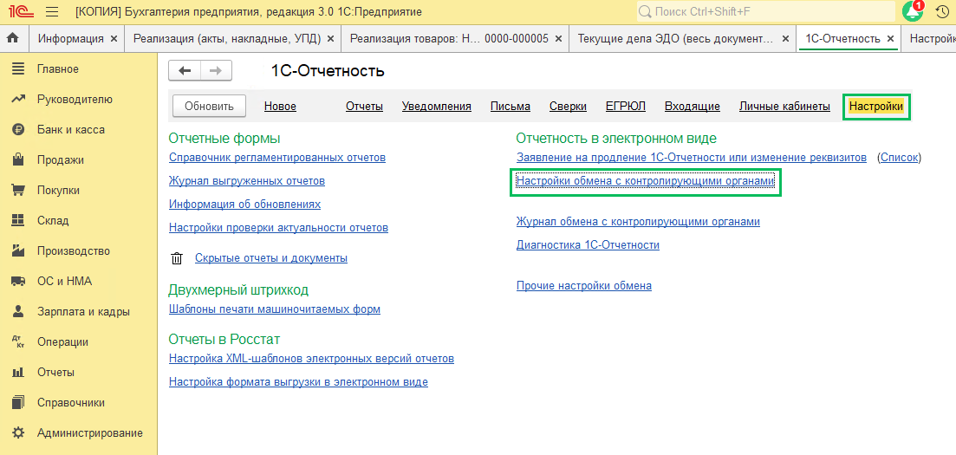This screenshot has height=455, width=956.
Task: Click the ОС и НМА truck icon
Action: [18, 281]
